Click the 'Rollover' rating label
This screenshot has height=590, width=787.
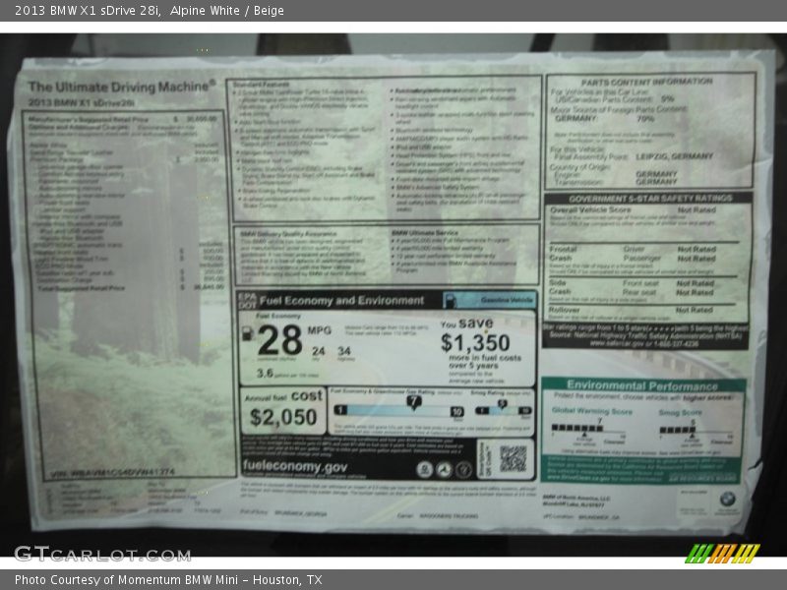(564, 310)
